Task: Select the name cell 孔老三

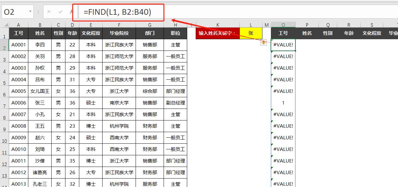Action: tap(40, 183)
